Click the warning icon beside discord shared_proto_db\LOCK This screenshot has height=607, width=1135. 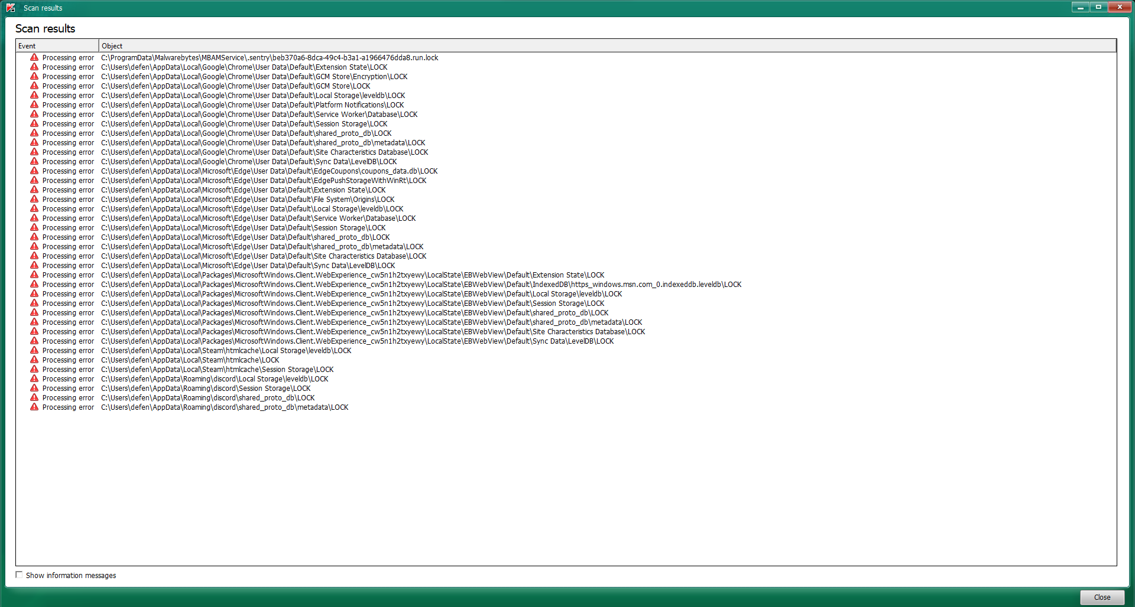[x=34, y=397]
